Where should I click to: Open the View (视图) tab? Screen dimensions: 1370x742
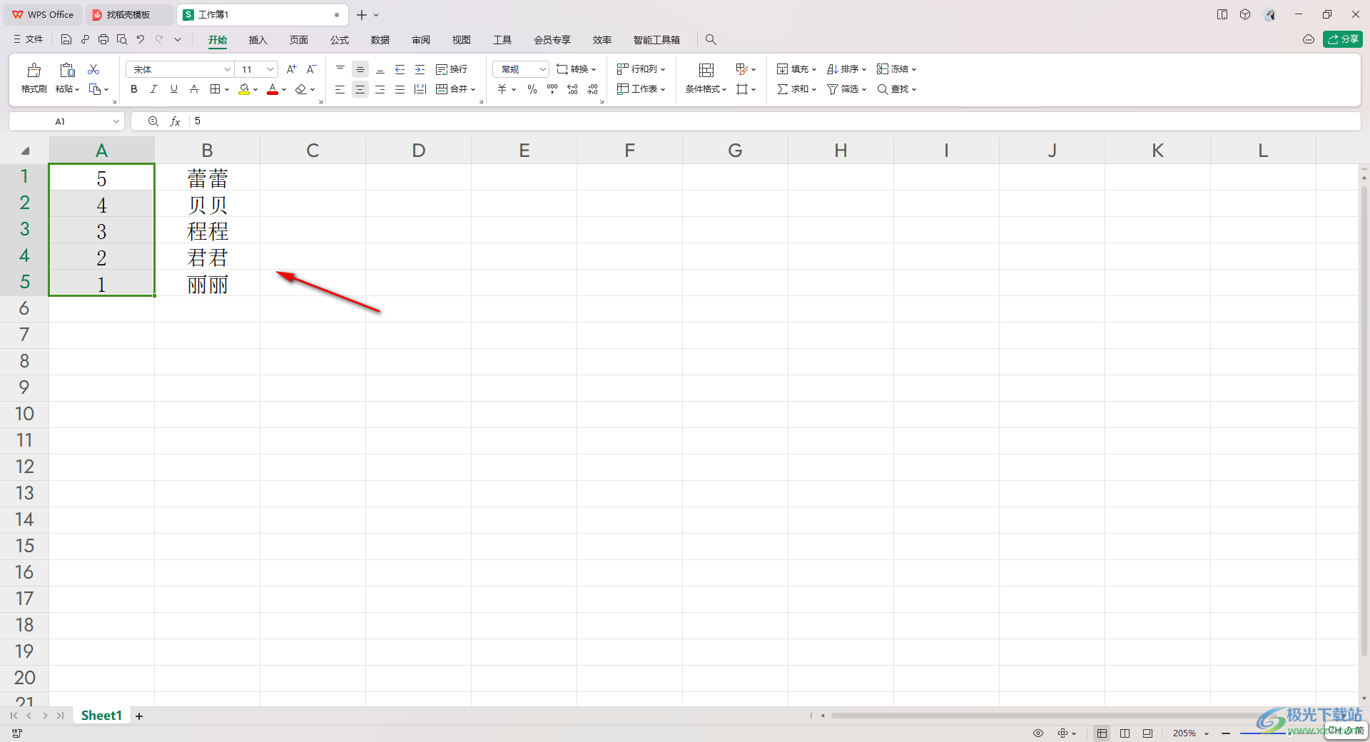[x=462, y=40]
